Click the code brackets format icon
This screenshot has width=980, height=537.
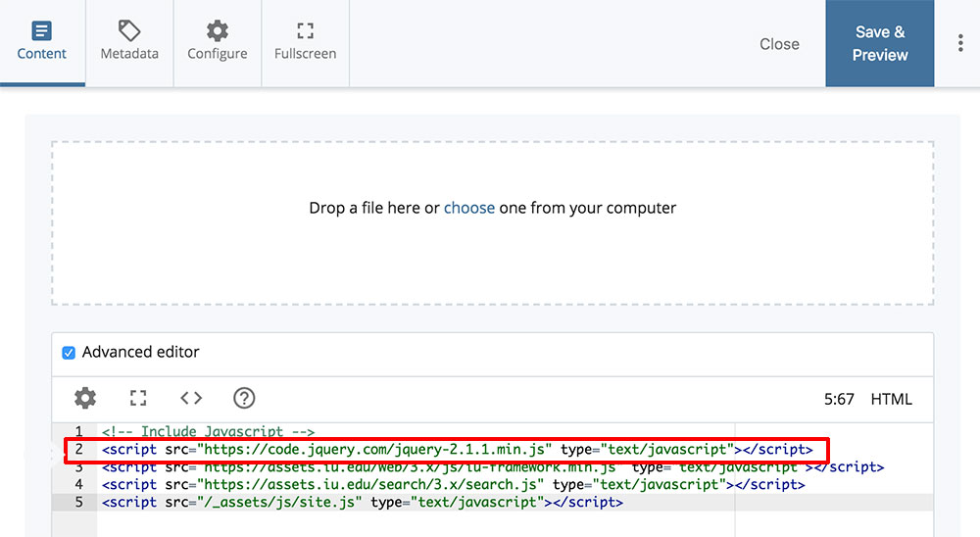pos(191,398)
